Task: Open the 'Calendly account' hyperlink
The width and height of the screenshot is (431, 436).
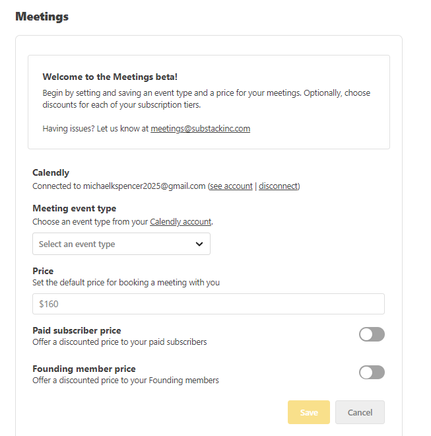Action: pyautogui.click(x=181, y=221)
